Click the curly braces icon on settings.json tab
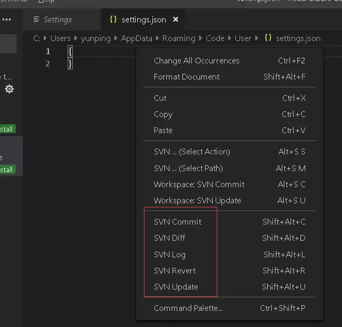This screenshot has height=327, width=342. [113, 19]
